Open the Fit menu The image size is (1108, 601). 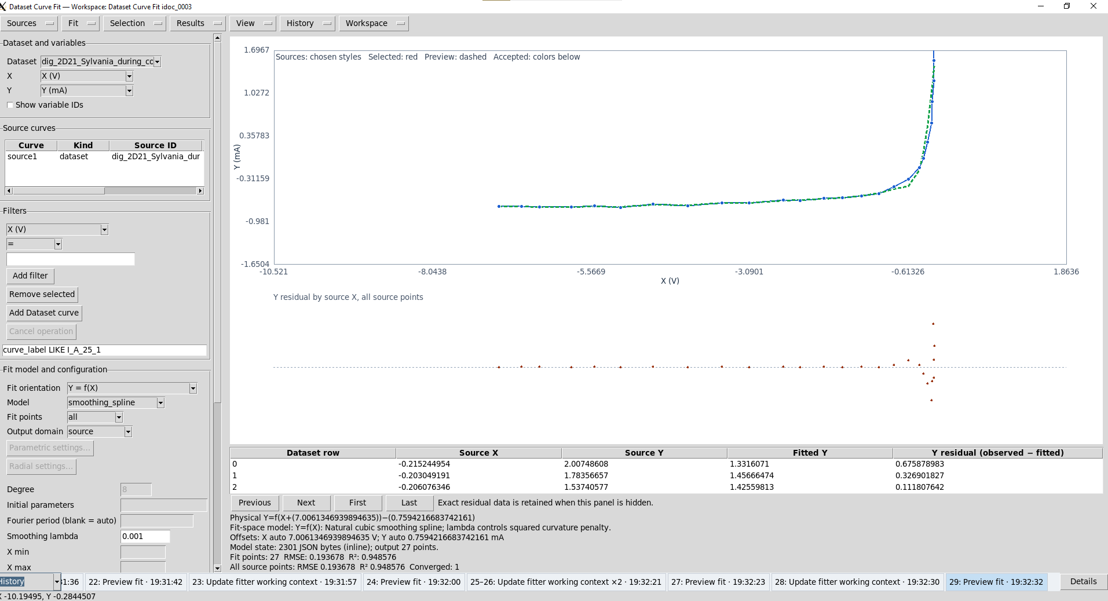click(81, 23)
